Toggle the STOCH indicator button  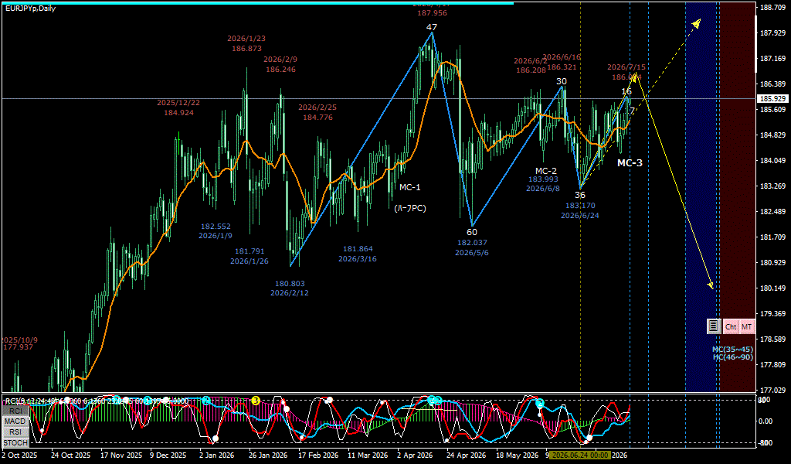[x=15, y=443]
